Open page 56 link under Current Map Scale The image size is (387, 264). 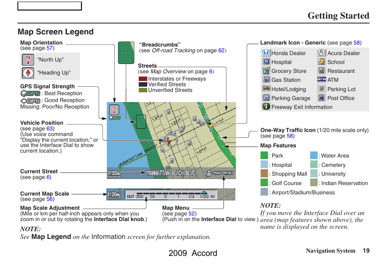click(49, 199)
